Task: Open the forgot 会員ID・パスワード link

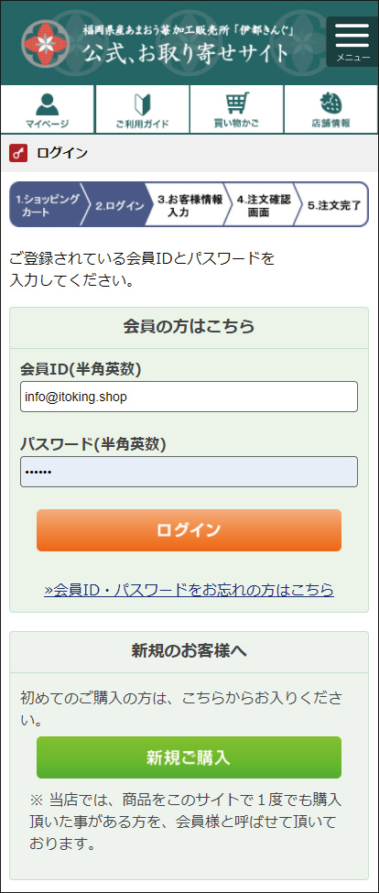Action: [x=189, y=590]
